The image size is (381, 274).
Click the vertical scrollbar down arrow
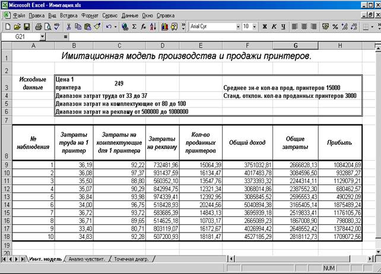[x=378, y=251]
